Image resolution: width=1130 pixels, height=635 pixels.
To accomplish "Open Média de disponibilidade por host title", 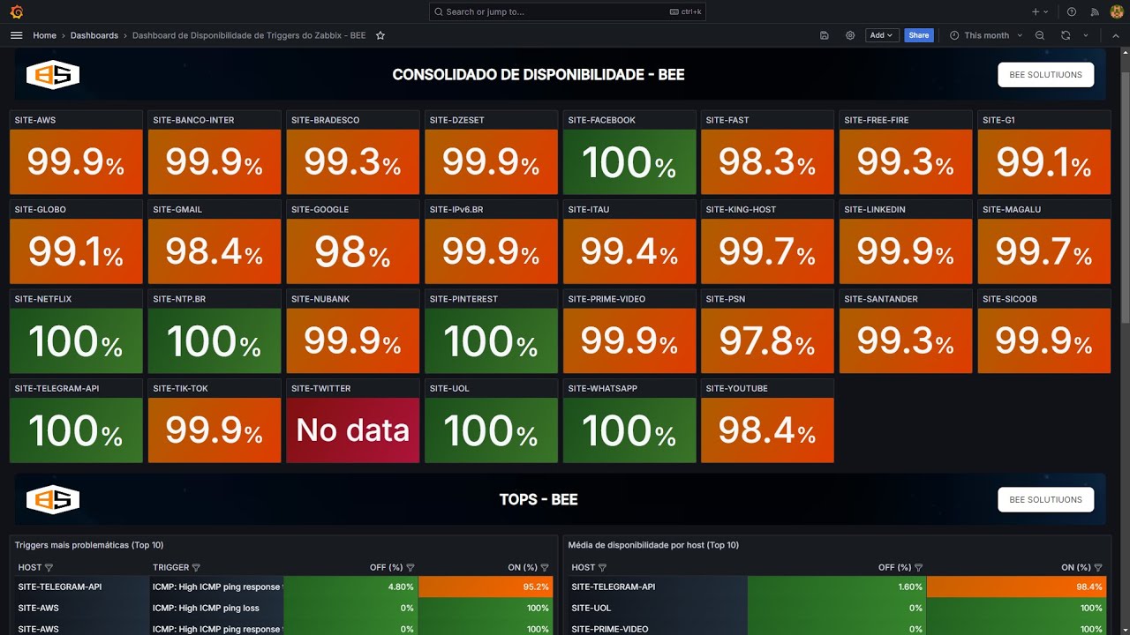I will (x=653, y=545).
